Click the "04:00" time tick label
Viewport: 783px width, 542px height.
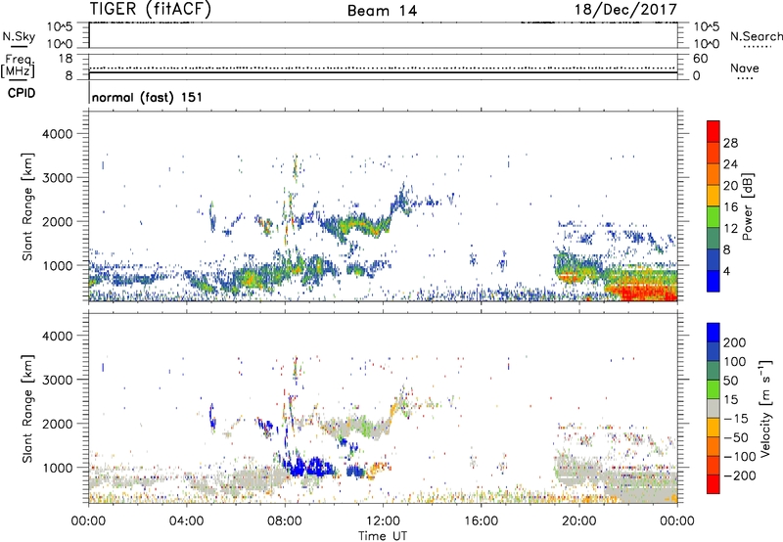186,521
